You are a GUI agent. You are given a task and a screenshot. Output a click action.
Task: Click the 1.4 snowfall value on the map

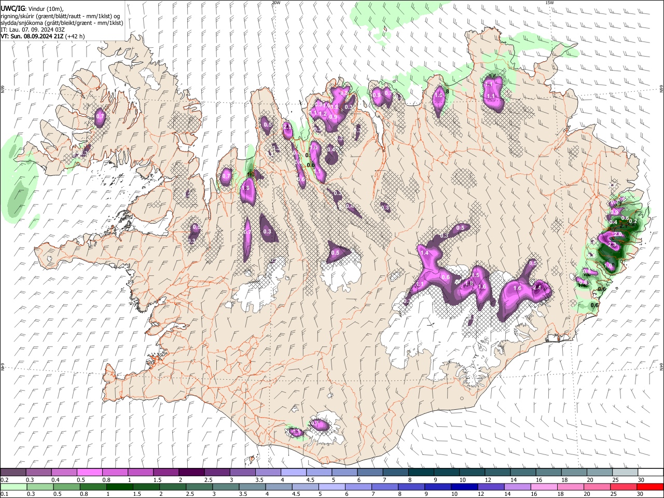coord(424,253)
